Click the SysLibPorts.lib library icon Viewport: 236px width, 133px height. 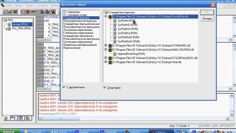pos(111,17)
